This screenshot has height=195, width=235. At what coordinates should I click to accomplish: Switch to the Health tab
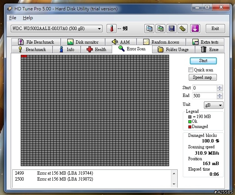[x=96, y=50]
